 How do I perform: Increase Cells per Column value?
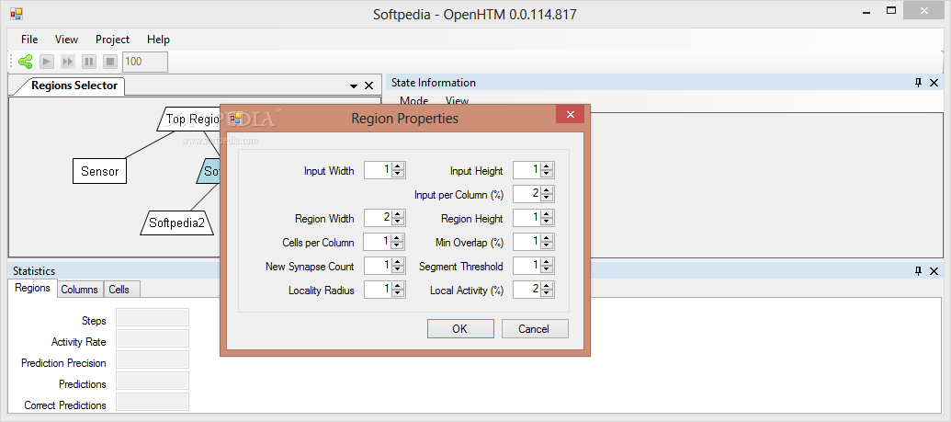398,238
